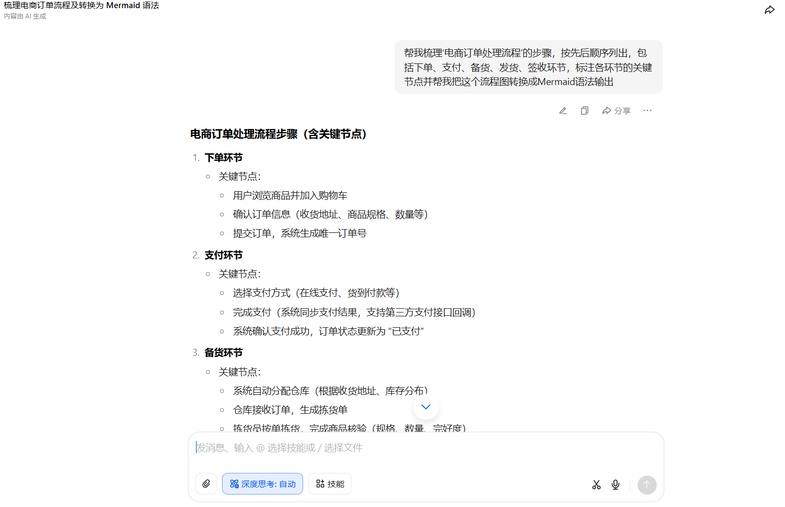Click the pencil icon to edit the message
This screenshot has height=507, width=785.
563,110
